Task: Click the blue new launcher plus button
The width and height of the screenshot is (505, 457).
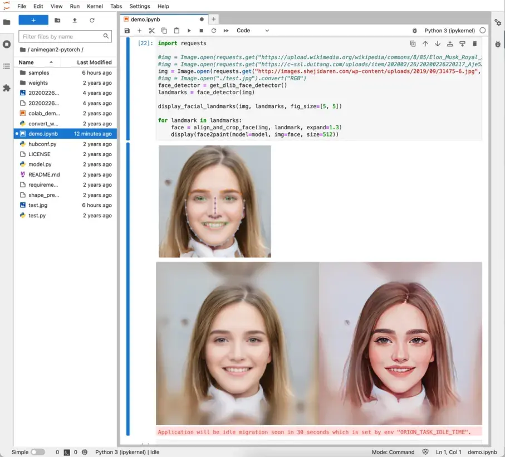Action: coord(33,20)
